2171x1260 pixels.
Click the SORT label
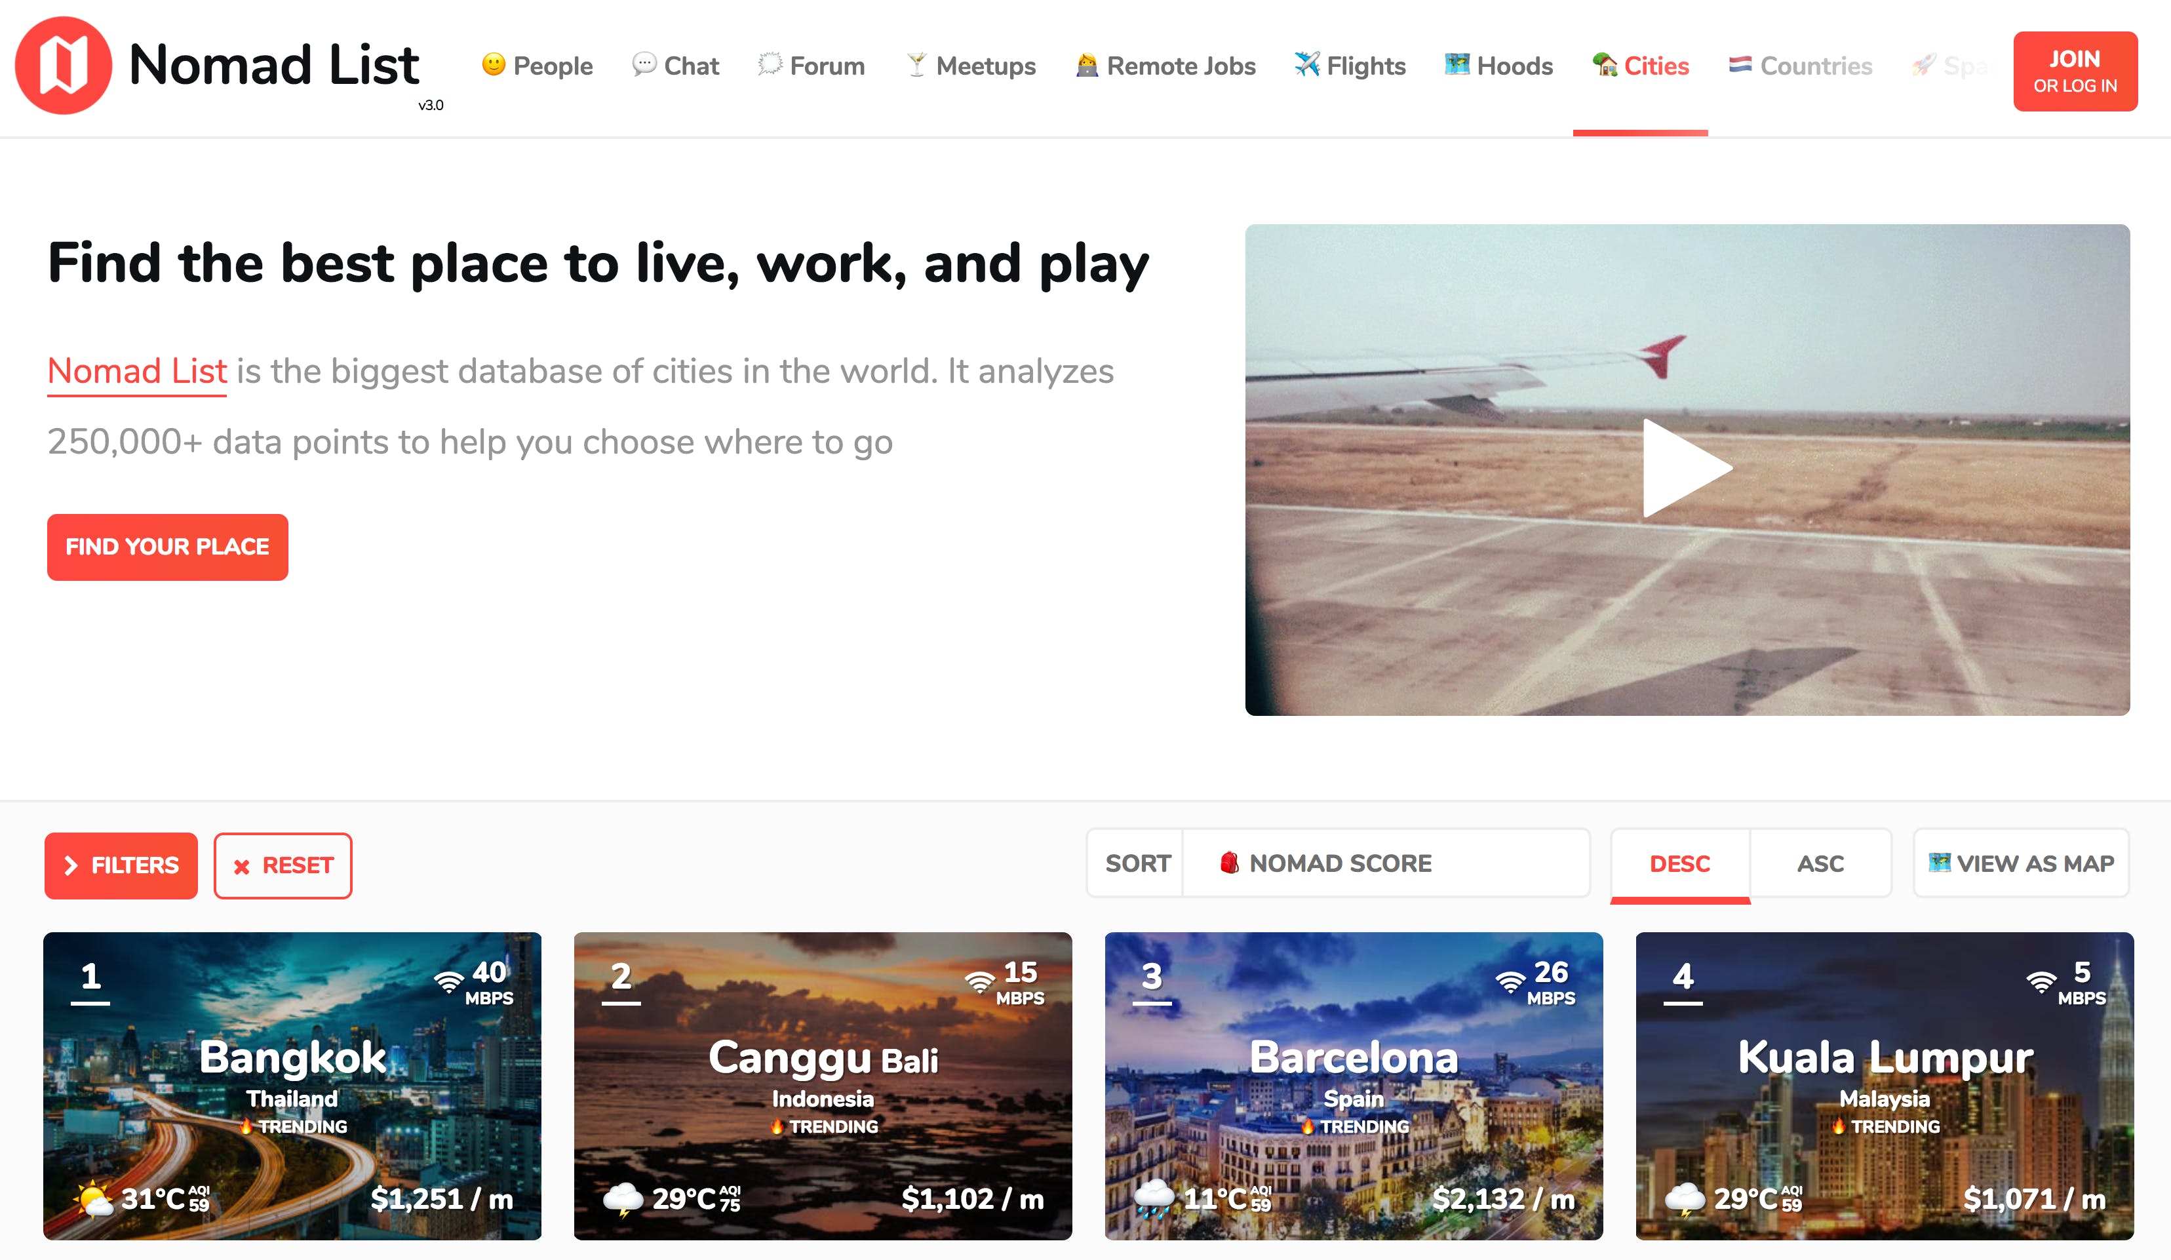1137,863
